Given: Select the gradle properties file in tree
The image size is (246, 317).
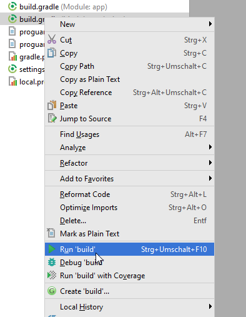Looking at the screenshot, I should pos(26,57).
